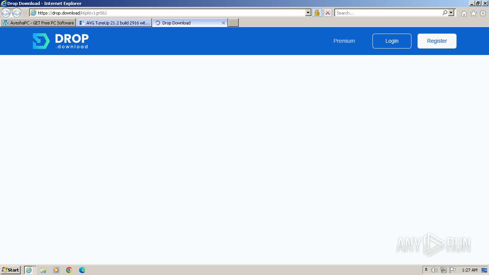This screenshot has height=275, width=489.
Task: Click the network tray icon
Action: point(444,270)
